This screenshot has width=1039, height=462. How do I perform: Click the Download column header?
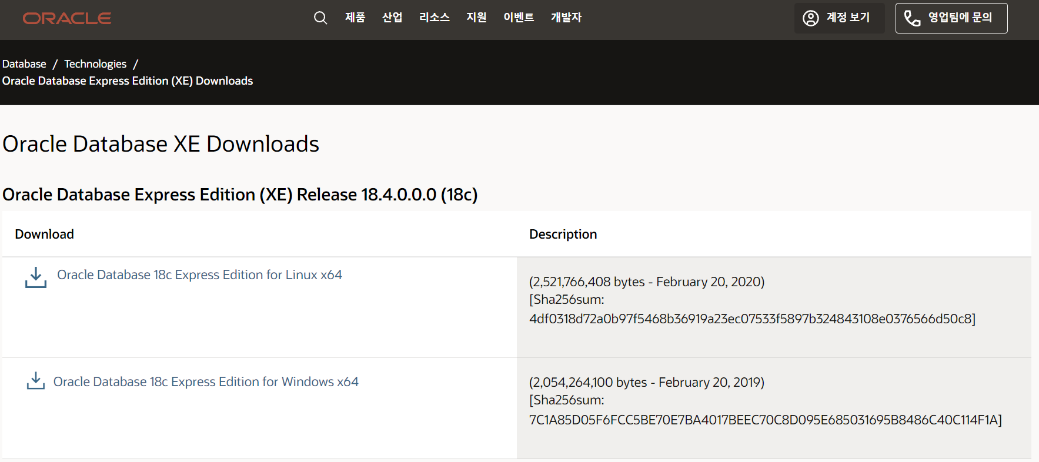pyautogui.click(x=44, y=234)
